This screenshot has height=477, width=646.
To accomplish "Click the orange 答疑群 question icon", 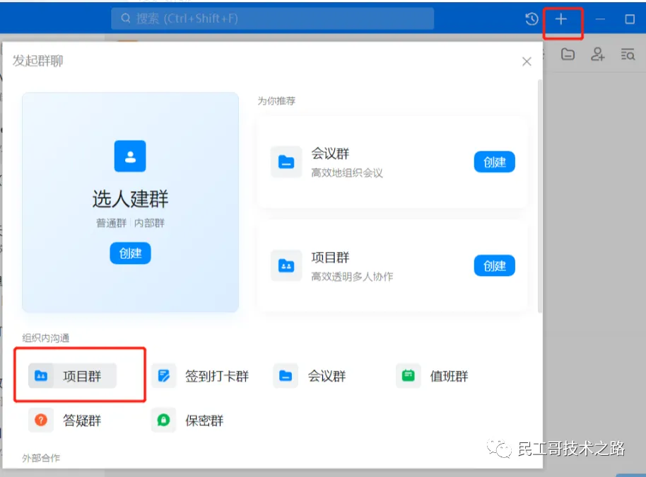I will [41, 420].
